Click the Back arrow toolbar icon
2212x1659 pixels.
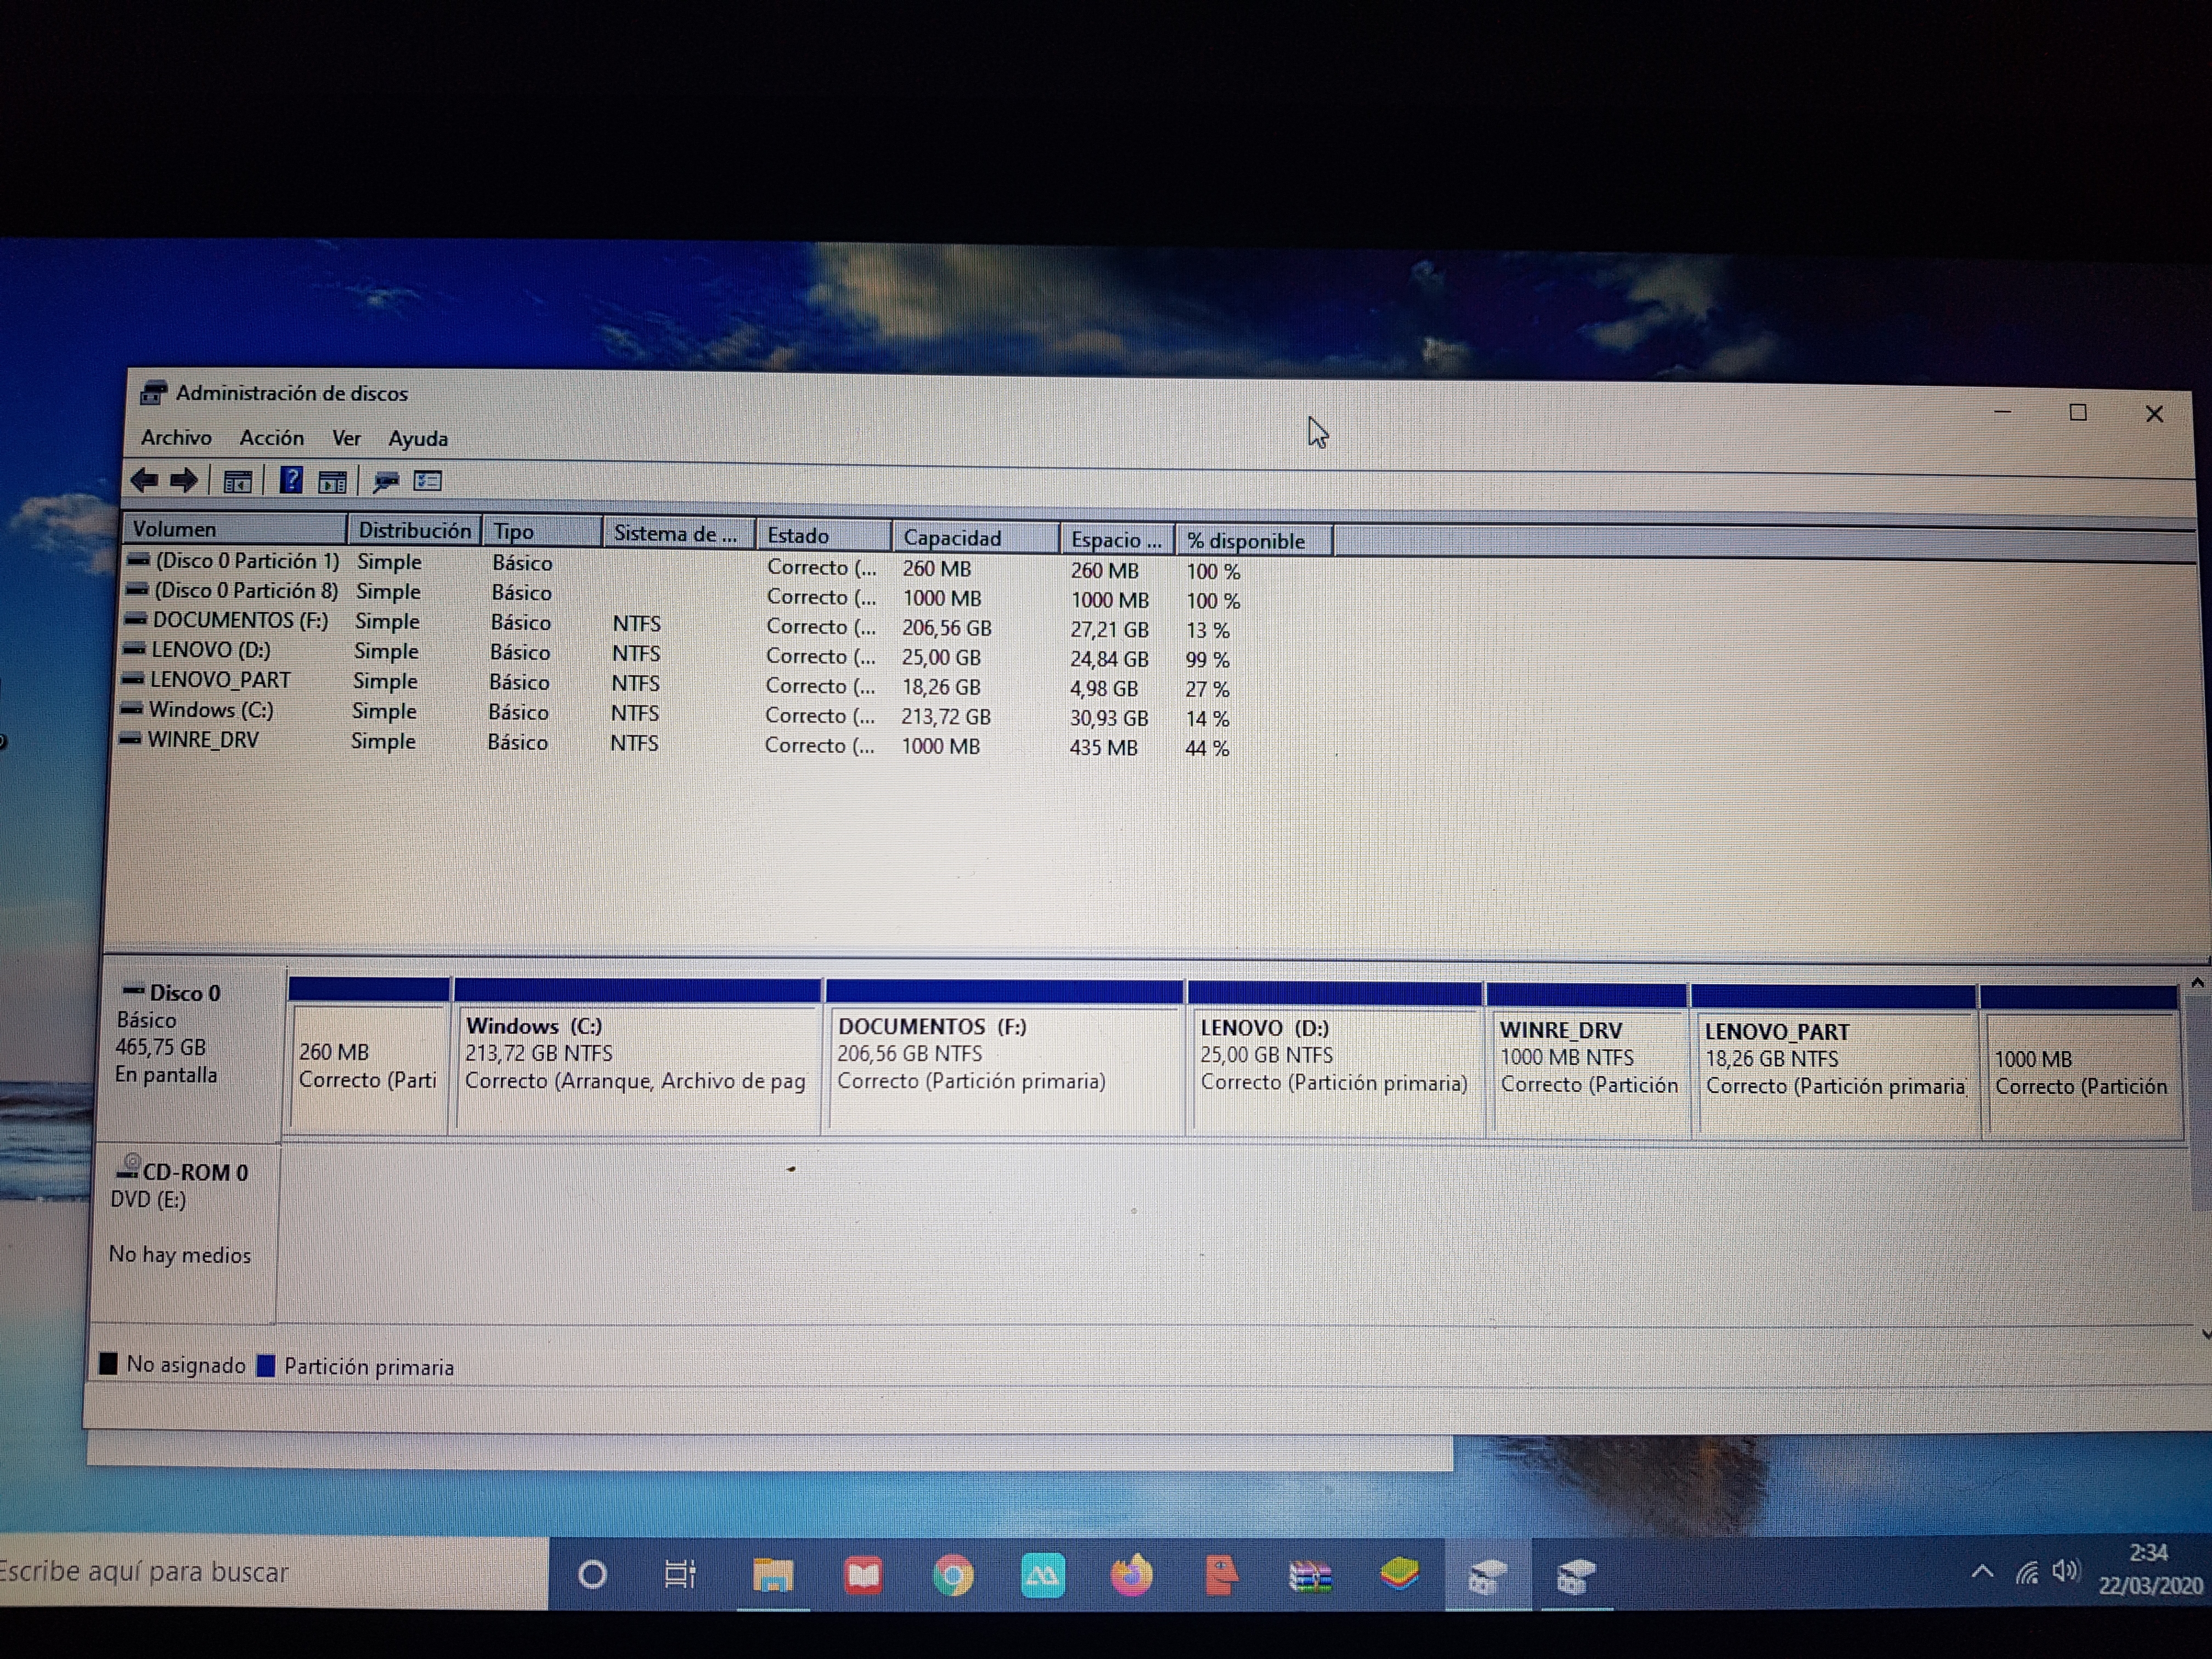pos(145,480)
